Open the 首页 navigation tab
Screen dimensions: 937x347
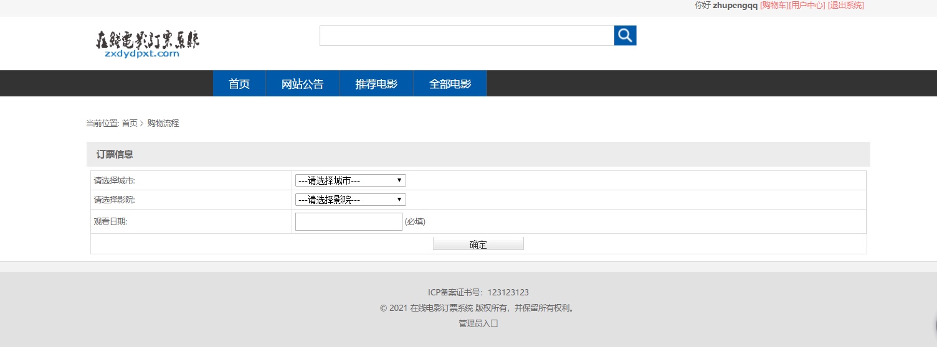pyautogui.click(x=239, y=84)
